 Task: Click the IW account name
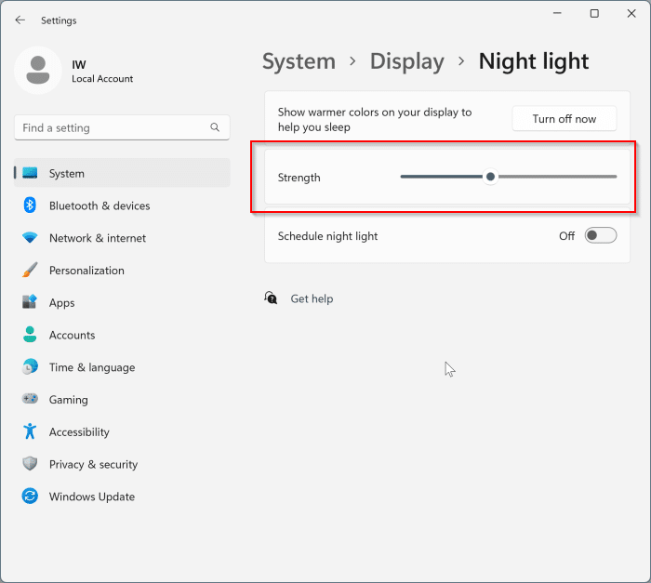(x=79, y=65)
